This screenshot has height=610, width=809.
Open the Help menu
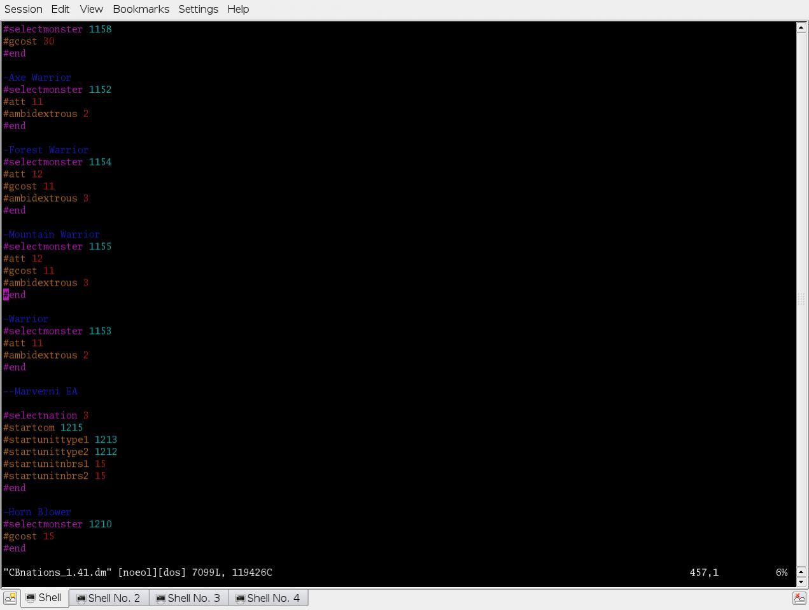click(x=238, y=9)
